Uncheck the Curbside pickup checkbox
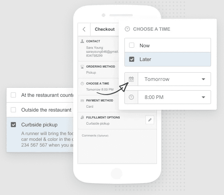 [13, 125]
